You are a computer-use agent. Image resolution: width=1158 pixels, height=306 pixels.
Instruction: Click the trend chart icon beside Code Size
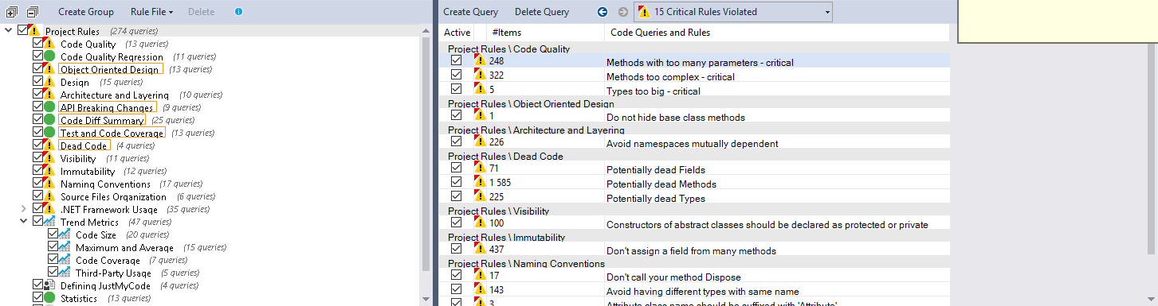click(x=65, y=234)
